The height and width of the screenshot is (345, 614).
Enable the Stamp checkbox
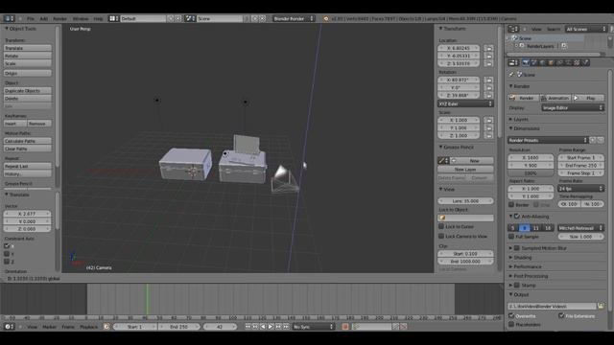click(x=517, y=286)
